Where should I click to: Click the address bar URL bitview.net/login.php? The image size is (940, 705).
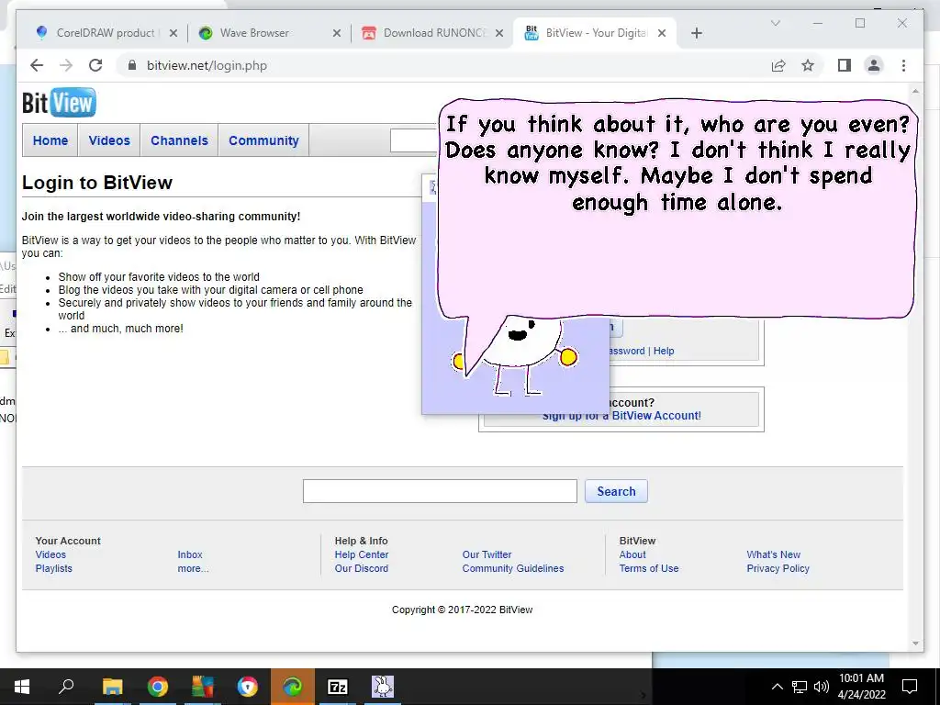[x=207, y=65]
